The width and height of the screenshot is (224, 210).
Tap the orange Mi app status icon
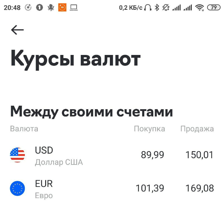click(62, 7)
